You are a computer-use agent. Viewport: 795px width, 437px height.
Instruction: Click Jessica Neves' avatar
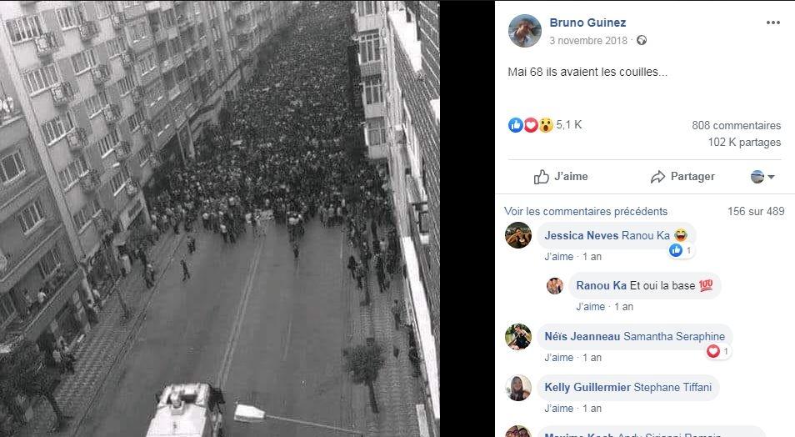point(518,235)
